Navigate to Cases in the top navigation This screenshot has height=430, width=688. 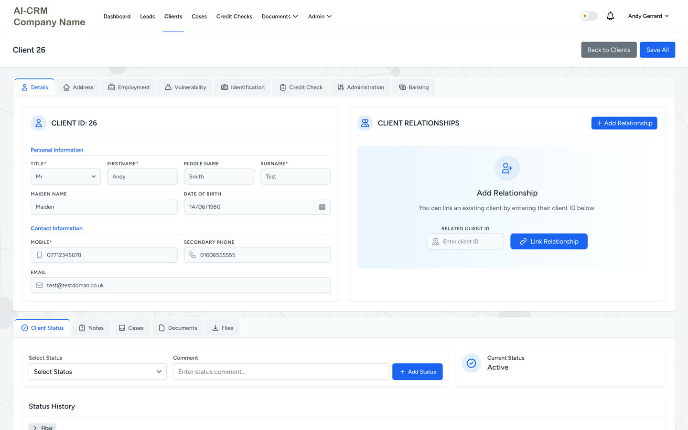coord(199,16)
